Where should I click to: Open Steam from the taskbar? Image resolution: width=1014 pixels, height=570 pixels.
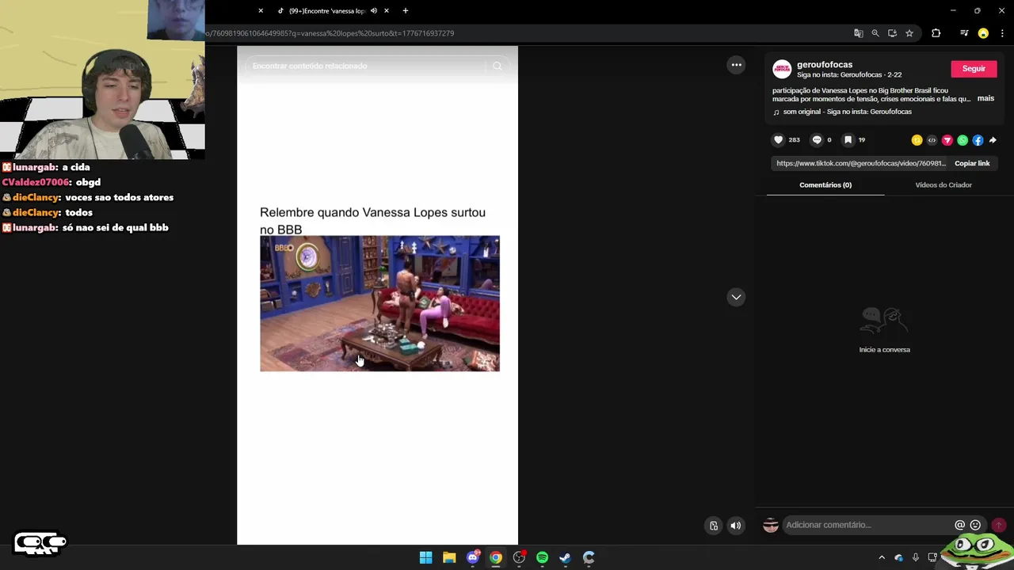tap(565, 557)
